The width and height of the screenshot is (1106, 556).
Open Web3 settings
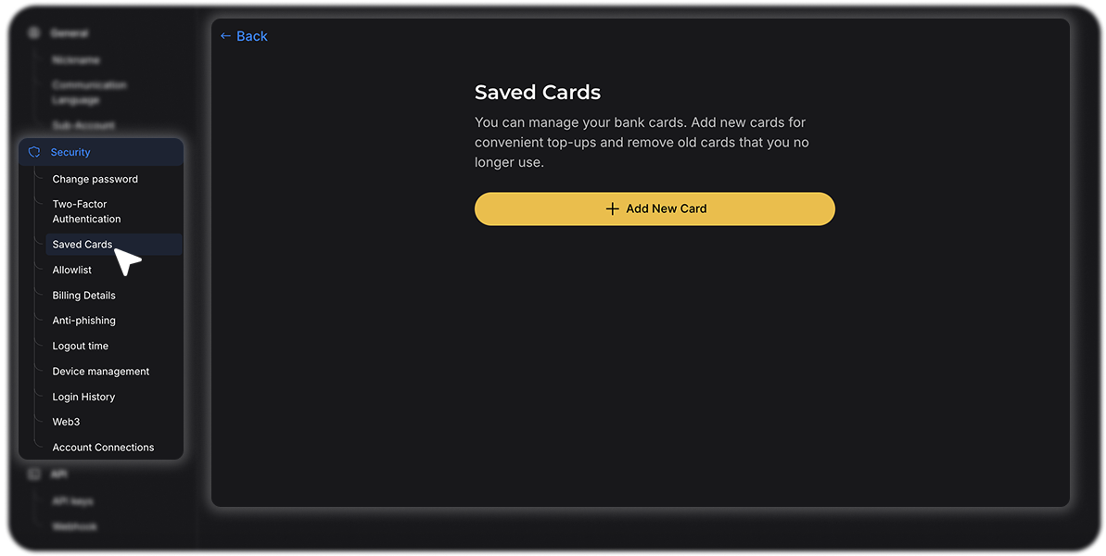[67, 423]
